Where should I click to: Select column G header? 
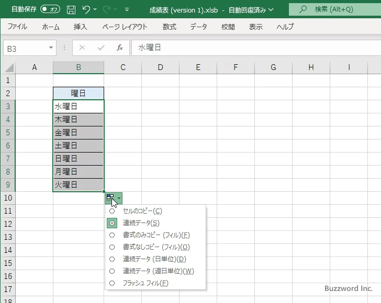pos(273,67)
